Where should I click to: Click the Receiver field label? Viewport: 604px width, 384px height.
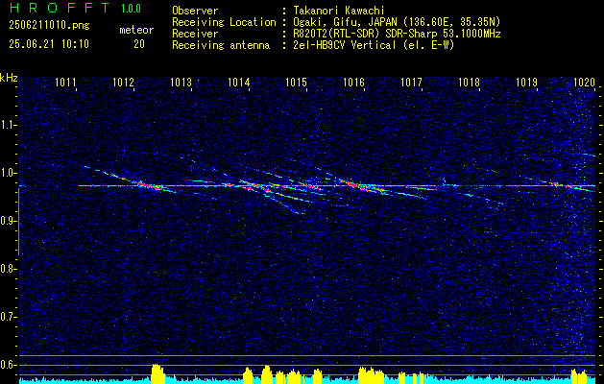[x=195, y=34]
